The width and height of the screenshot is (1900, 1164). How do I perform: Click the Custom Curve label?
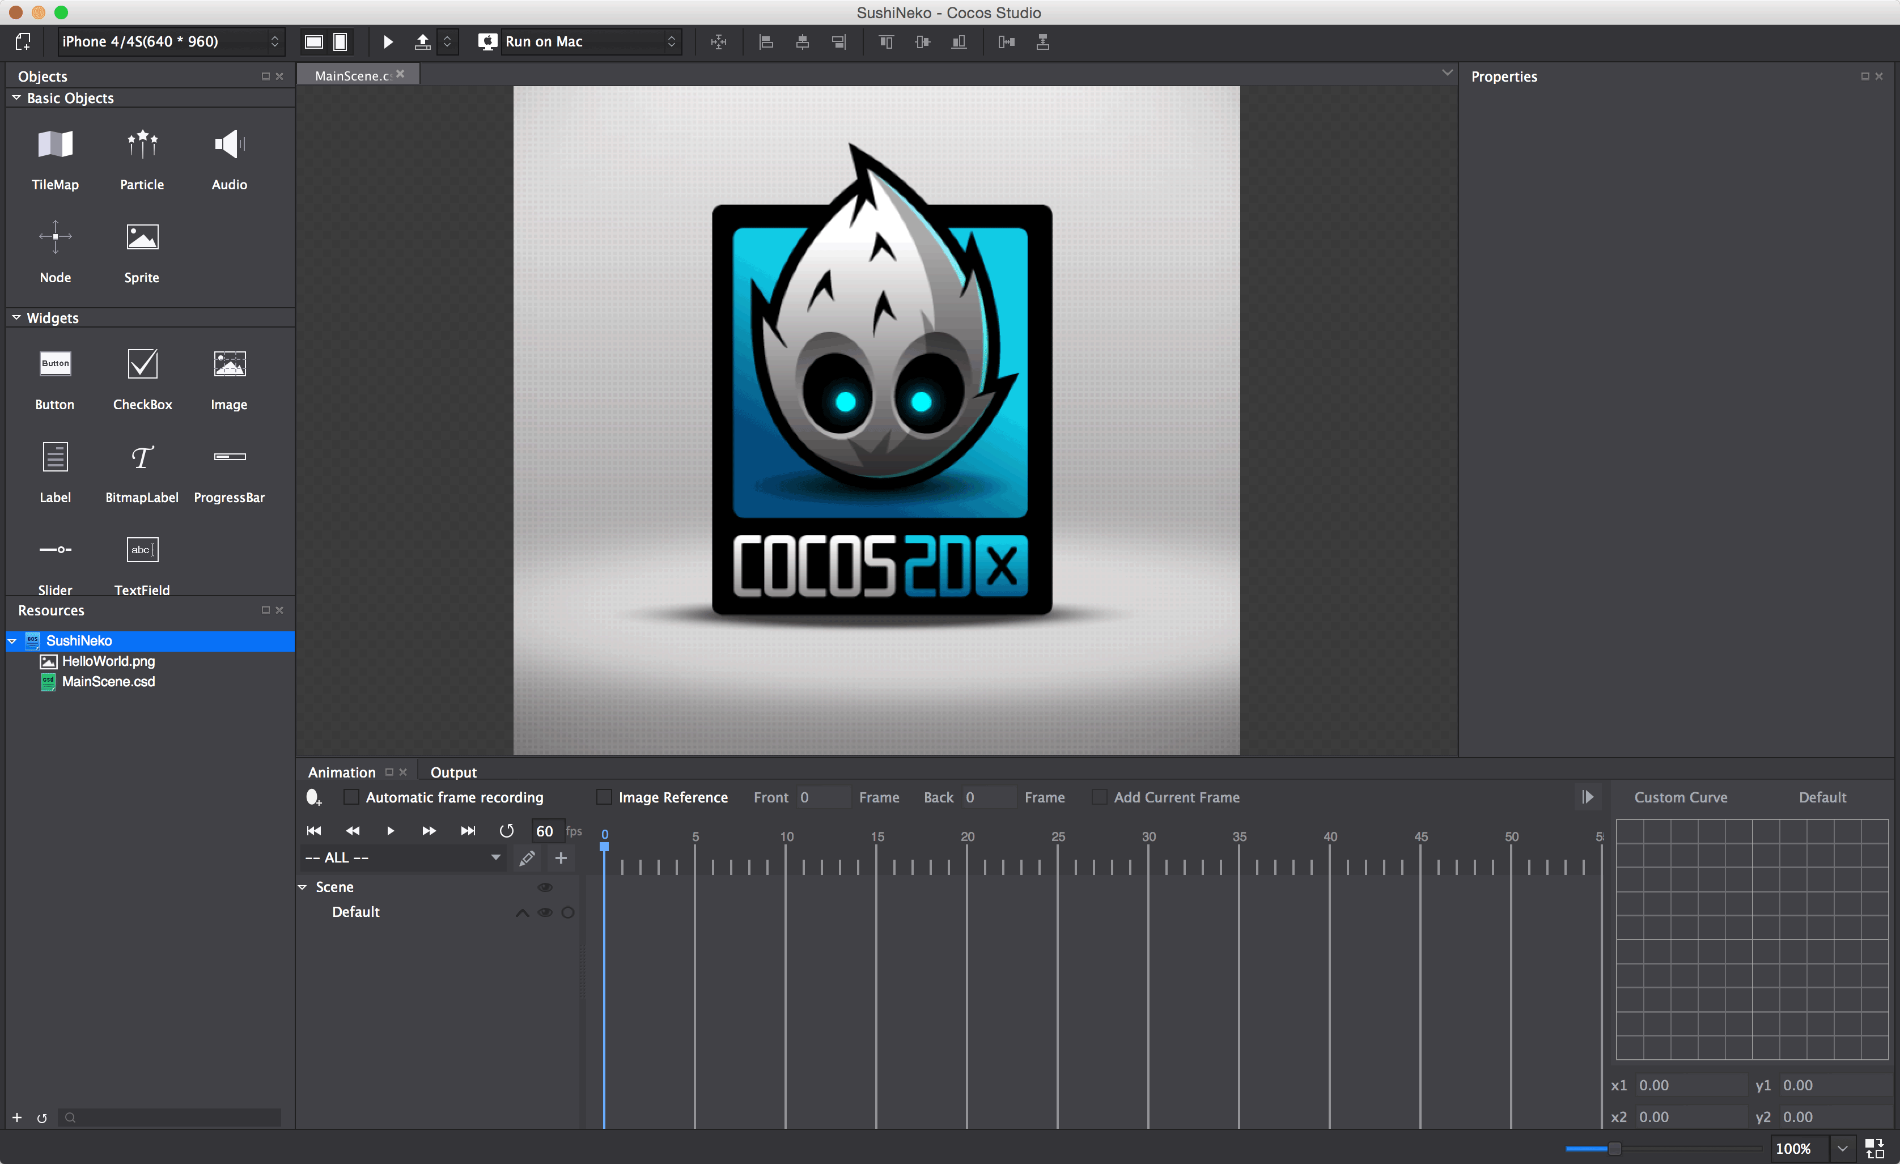tap(1680, 797)
